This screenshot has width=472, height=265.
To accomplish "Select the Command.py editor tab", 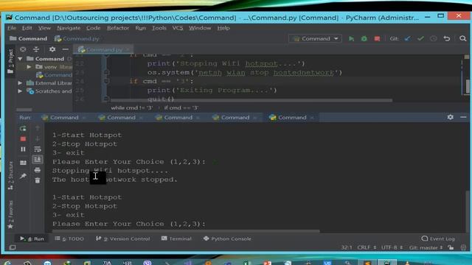I will click(104, 49).
